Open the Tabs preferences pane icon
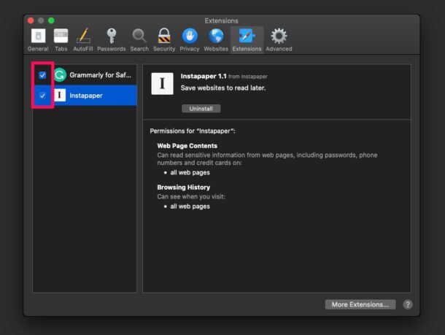 [x=61, y=36]
